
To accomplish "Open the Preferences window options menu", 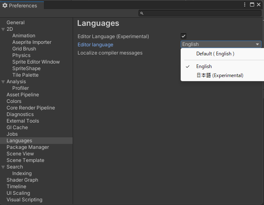I will coord(245,5).
